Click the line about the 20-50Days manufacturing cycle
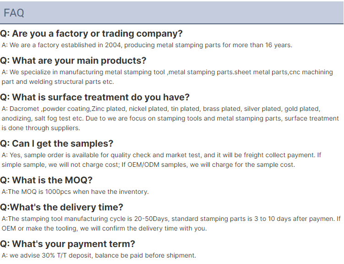The height and width of the screenshot is (264, 344). point(171,219)
